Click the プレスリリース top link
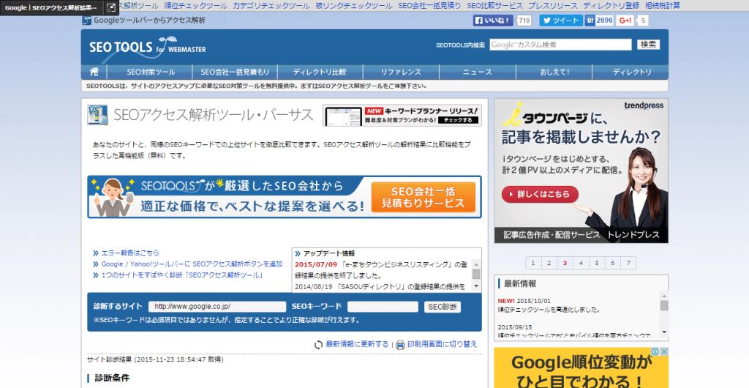 (553, 6)
